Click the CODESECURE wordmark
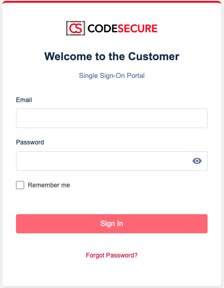 click(x=122, y=28)
